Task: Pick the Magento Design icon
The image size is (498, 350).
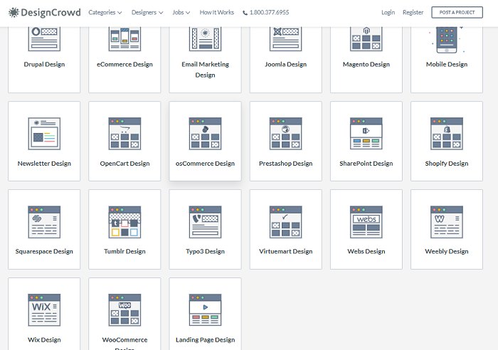Action: tap(366, 38)
